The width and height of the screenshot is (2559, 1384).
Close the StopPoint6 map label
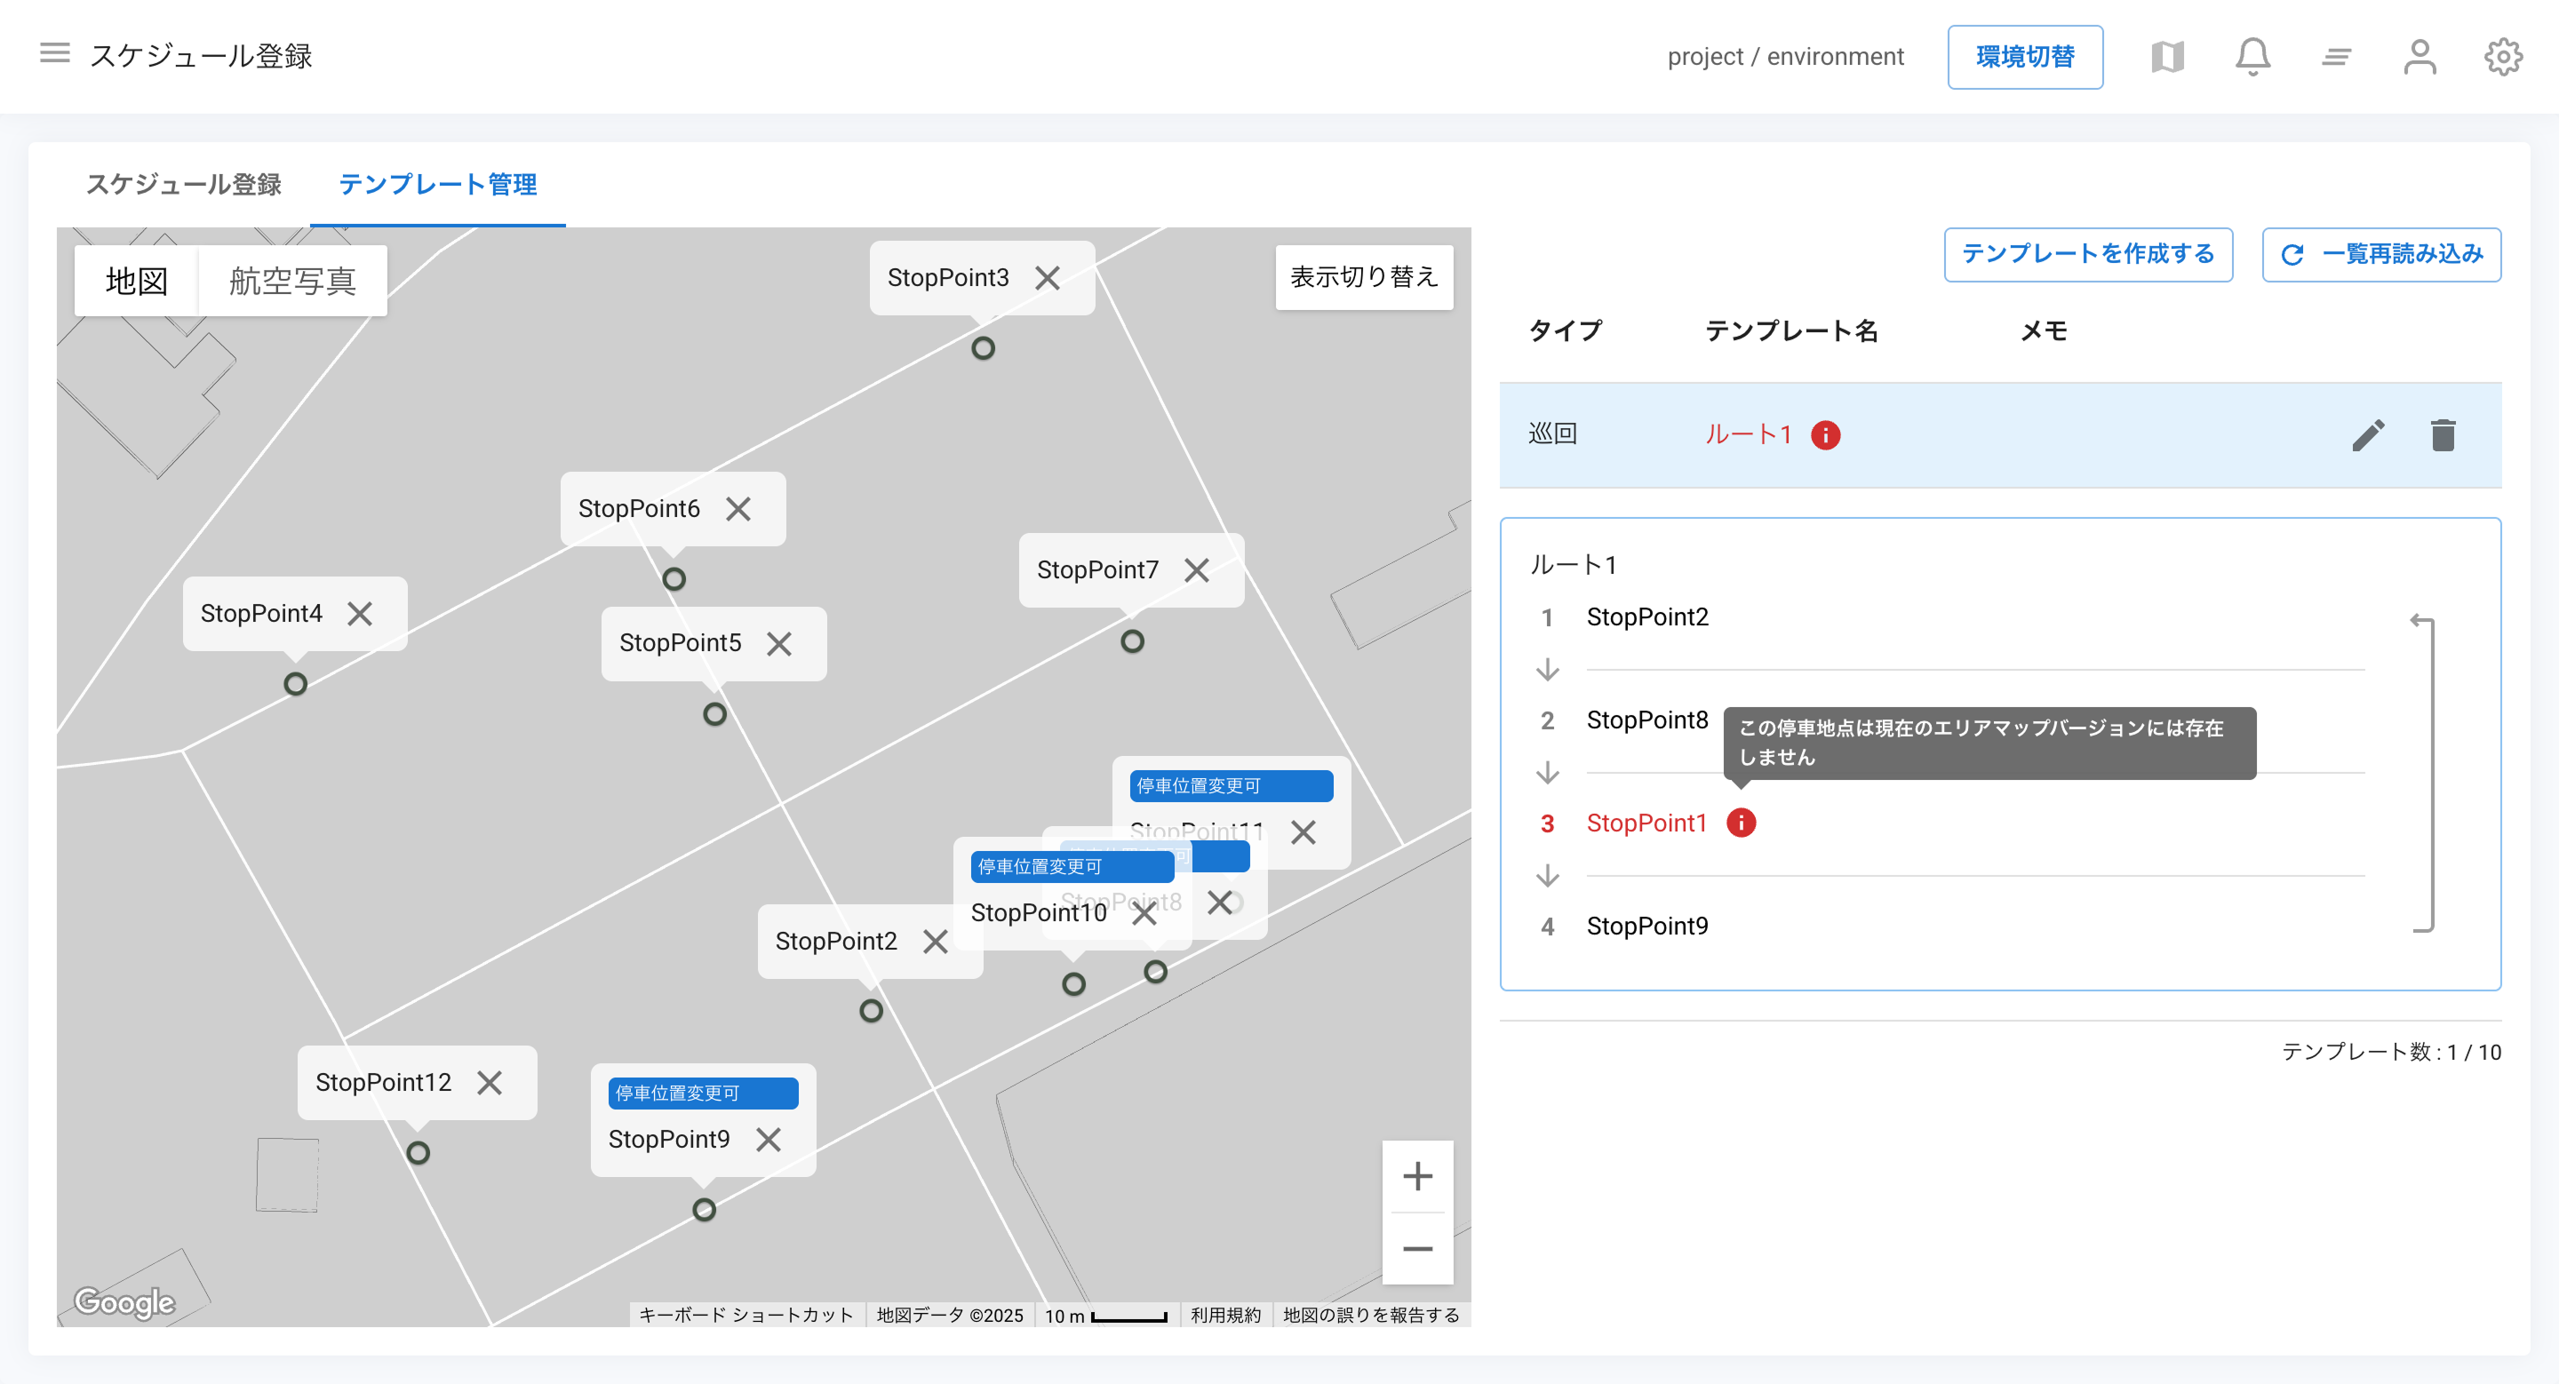tap(738, 509)
